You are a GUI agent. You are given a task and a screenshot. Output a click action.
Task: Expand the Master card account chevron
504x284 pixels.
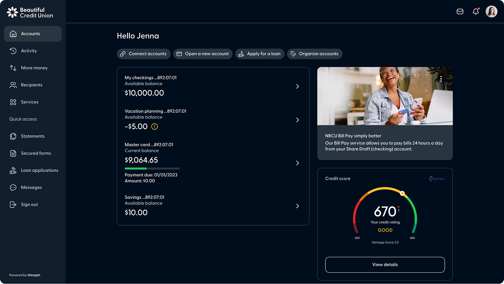[298, 163]
